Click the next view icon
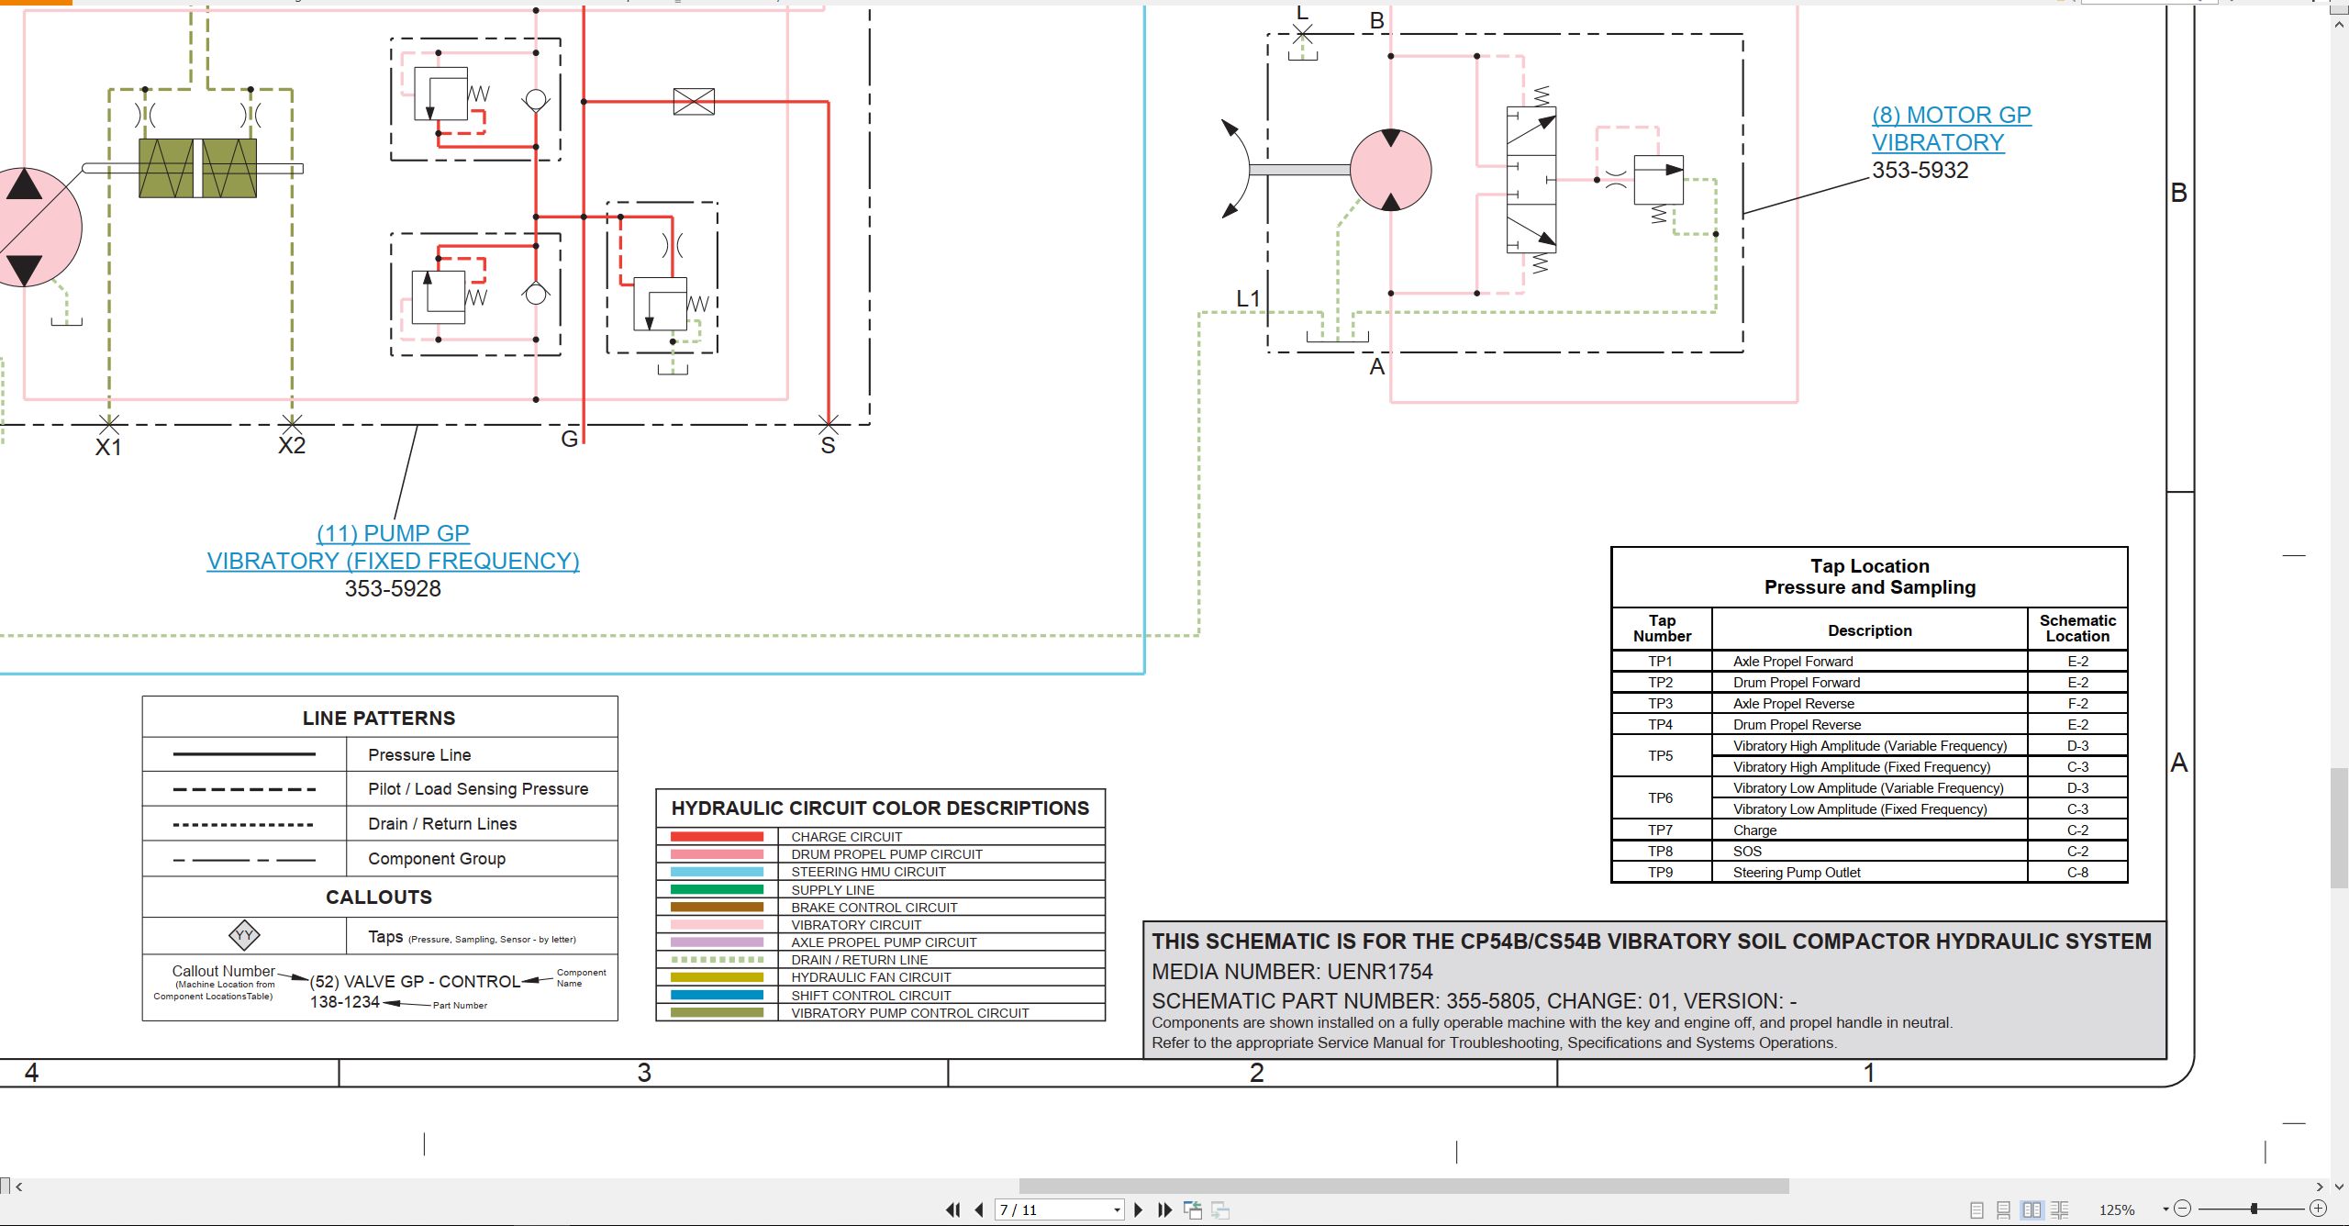 tap(1220, 1209)
